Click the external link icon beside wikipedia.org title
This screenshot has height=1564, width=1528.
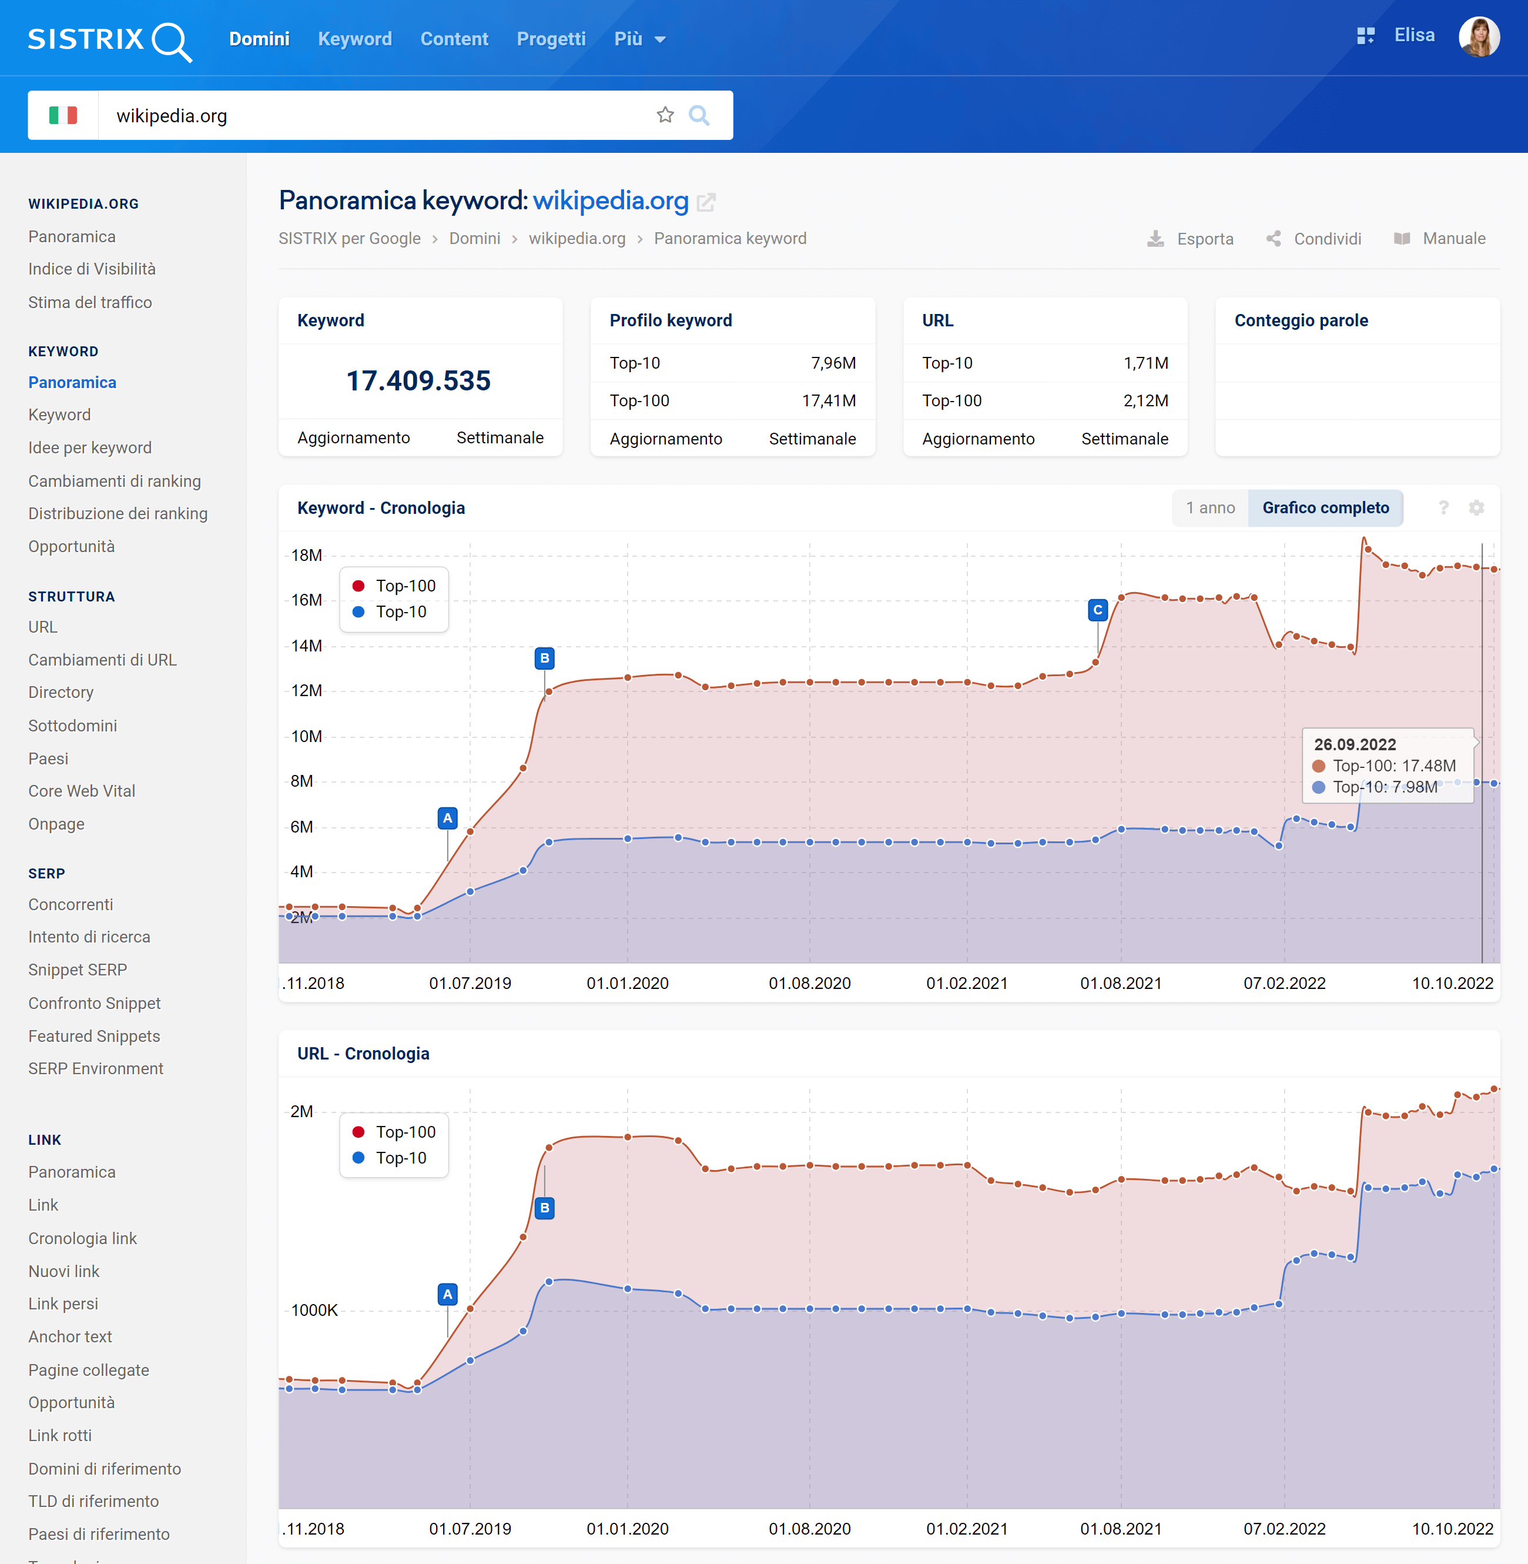(x=705, y=202)
